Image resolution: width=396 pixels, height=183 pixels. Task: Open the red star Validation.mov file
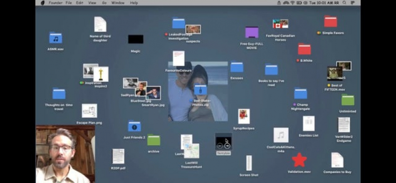tap(299, 160)
